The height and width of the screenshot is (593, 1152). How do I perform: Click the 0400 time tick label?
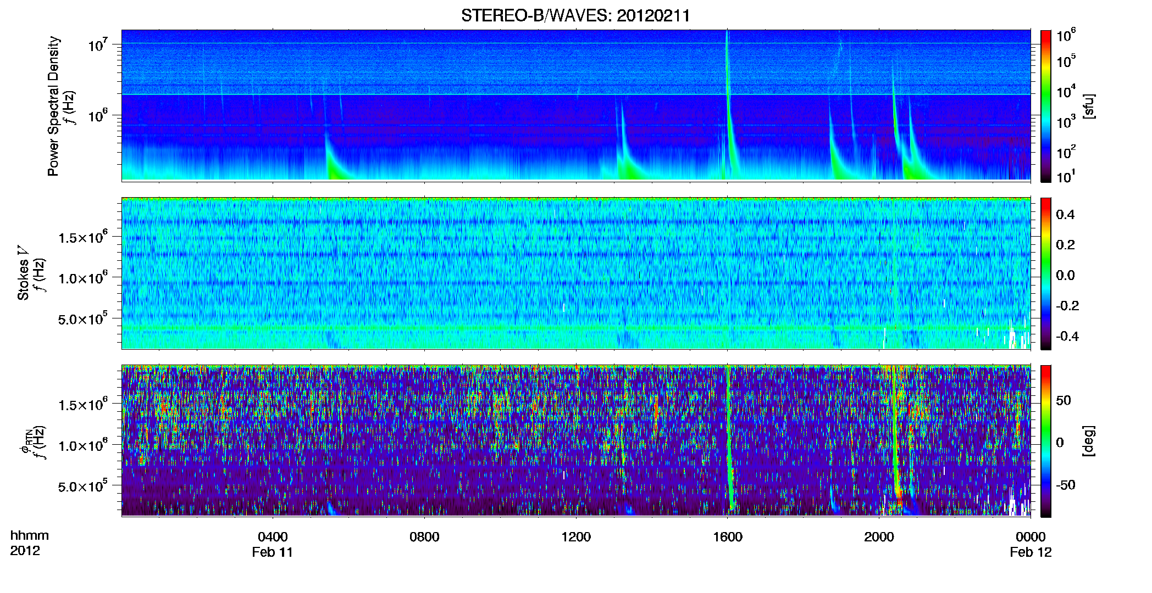coord(273,537)
